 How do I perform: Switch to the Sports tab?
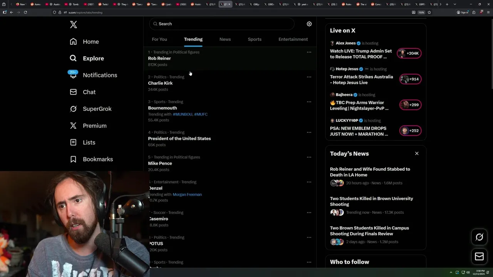coord(255,39)
